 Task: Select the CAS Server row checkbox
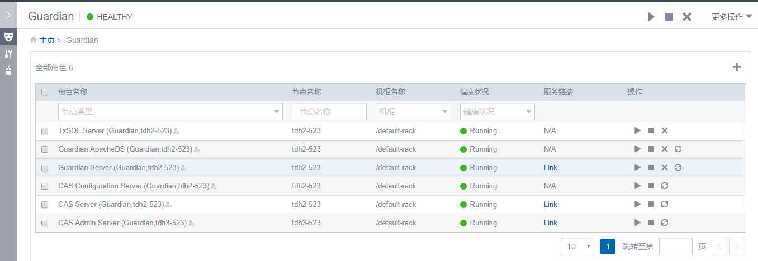(x=45, y=205)
